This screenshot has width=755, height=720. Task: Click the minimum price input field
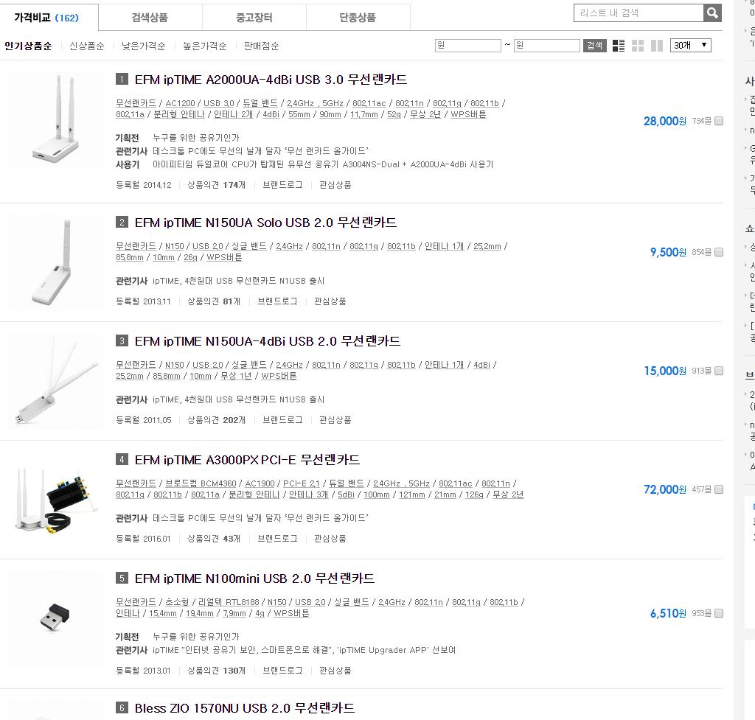click(x=468, y=46)
